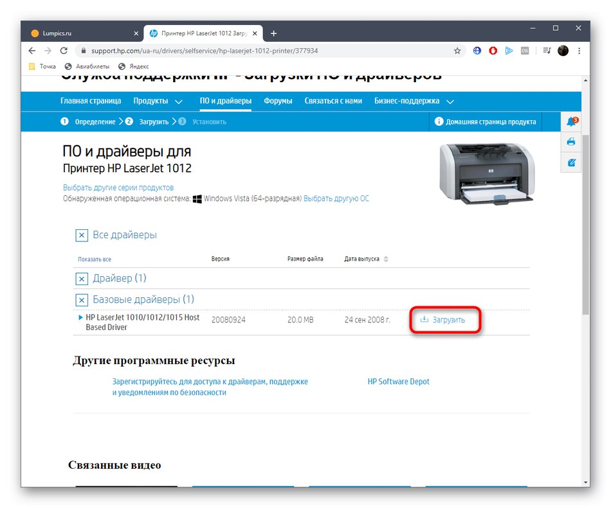Viewport: 611px width, 508px height.
Task: Reload the page with the refresh icon
Action: (64, 51)
